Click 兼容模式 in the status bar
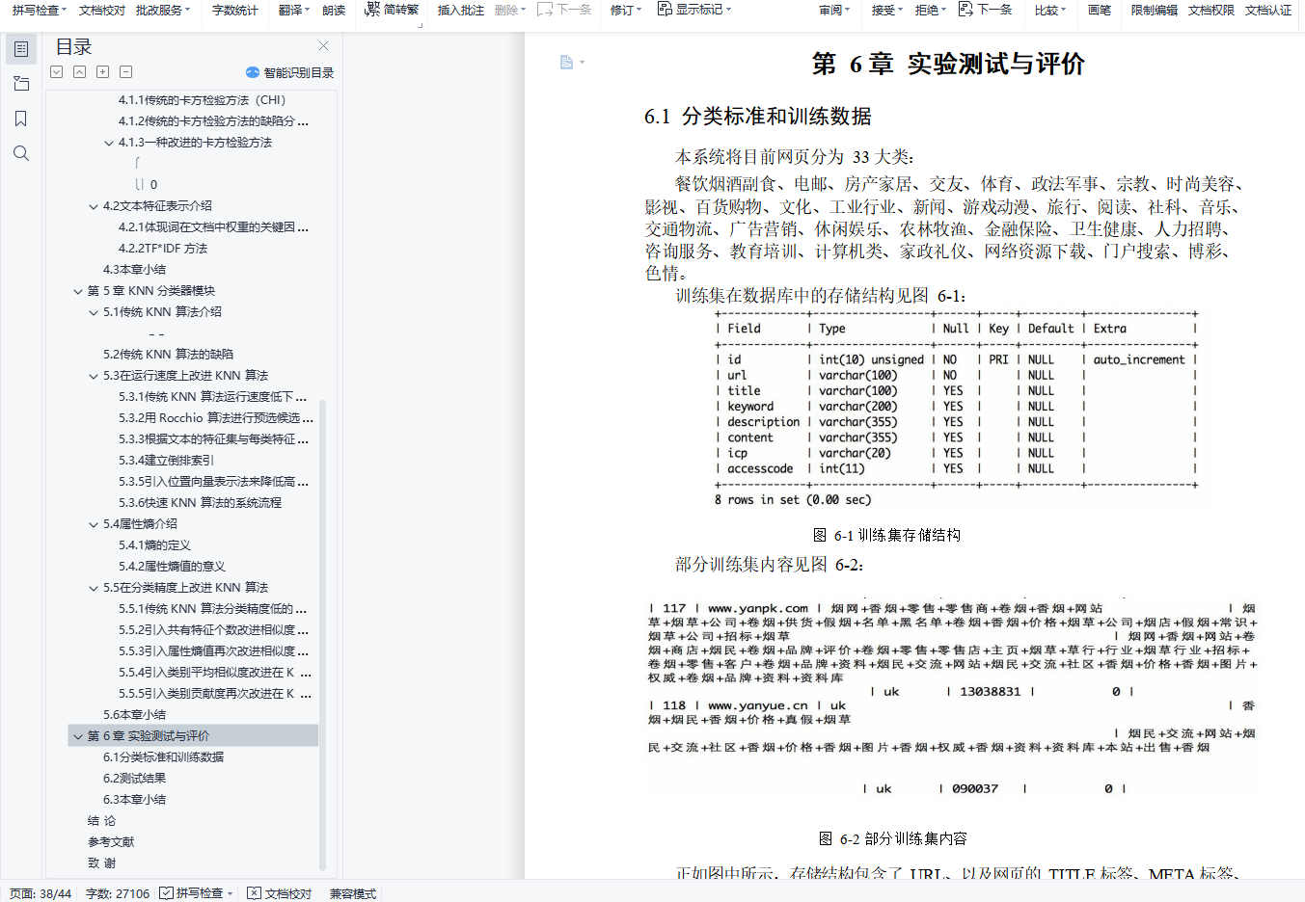Viewport: 1305px width, 902px height. click(x=353, y=893)
